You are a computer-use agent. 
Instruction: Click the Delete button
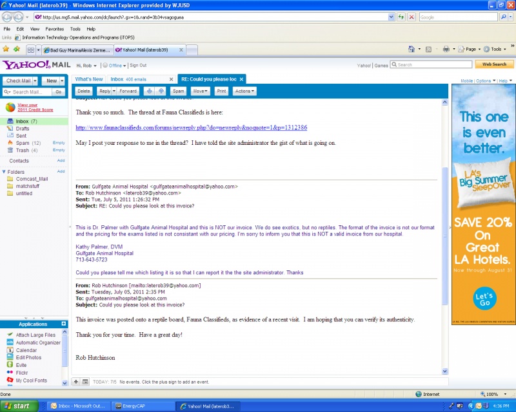[x=84, y=91]
